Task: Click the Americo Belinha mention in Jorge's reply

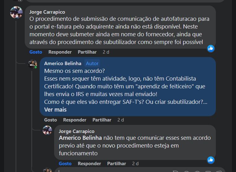Action: click(x=80, y=138)
